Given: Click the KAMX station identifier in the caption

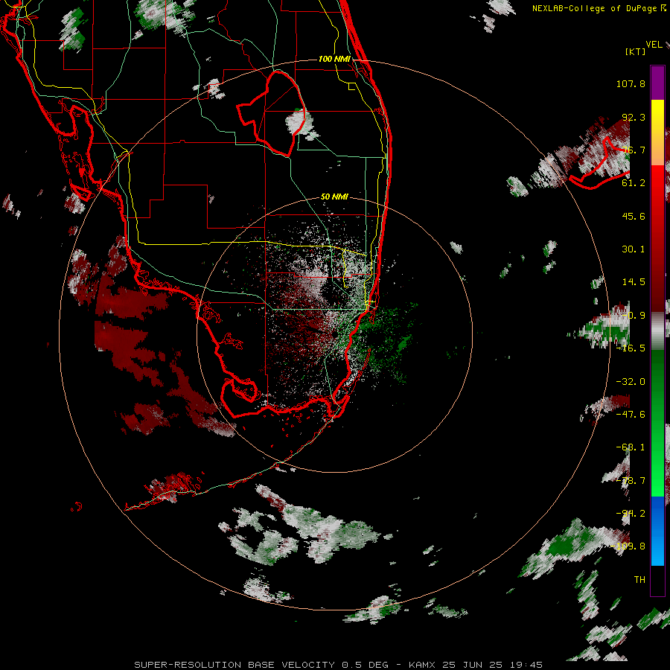Looking at the screenshot, I should pos(422,665).
